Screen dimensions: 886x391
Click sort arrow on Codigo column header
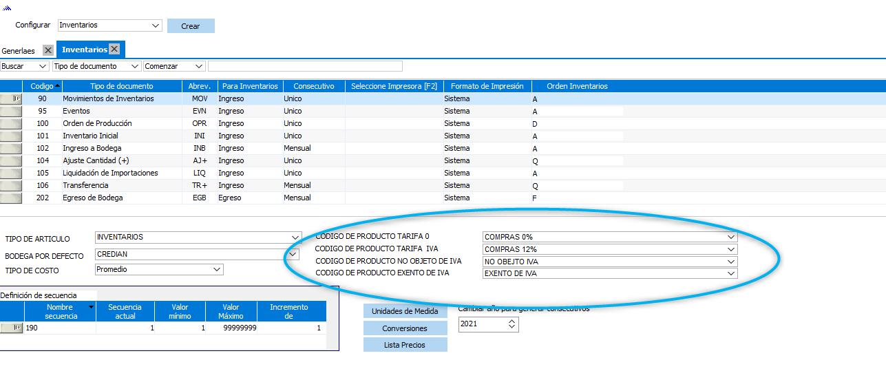pos(57,86)
